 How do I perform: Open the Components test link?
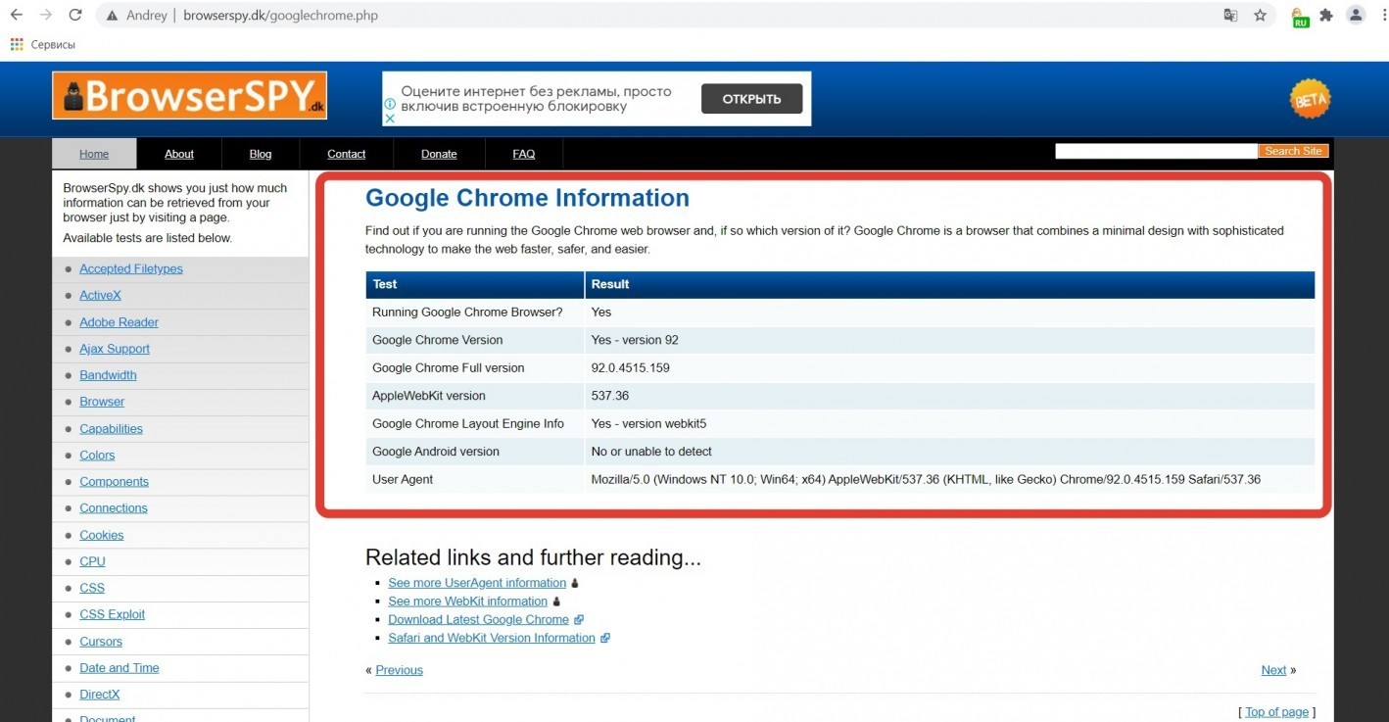click(114, 481)
